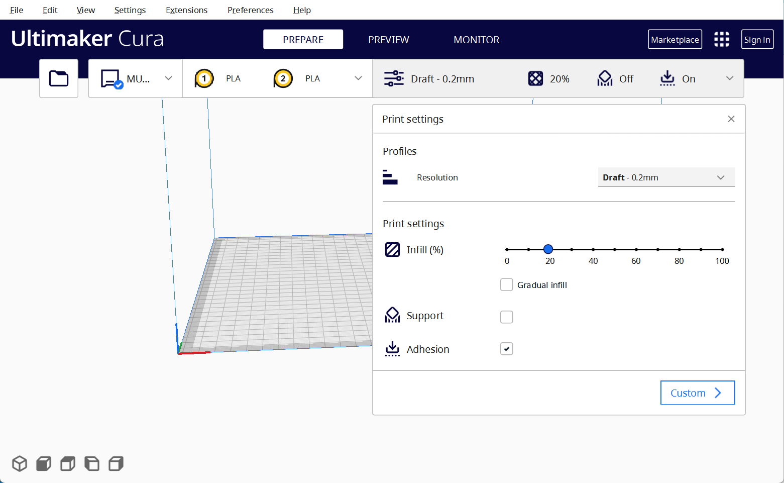Click the print profile sliders icon
The image size is (784, 483).
pyautogui.click(x=394, y=78)
